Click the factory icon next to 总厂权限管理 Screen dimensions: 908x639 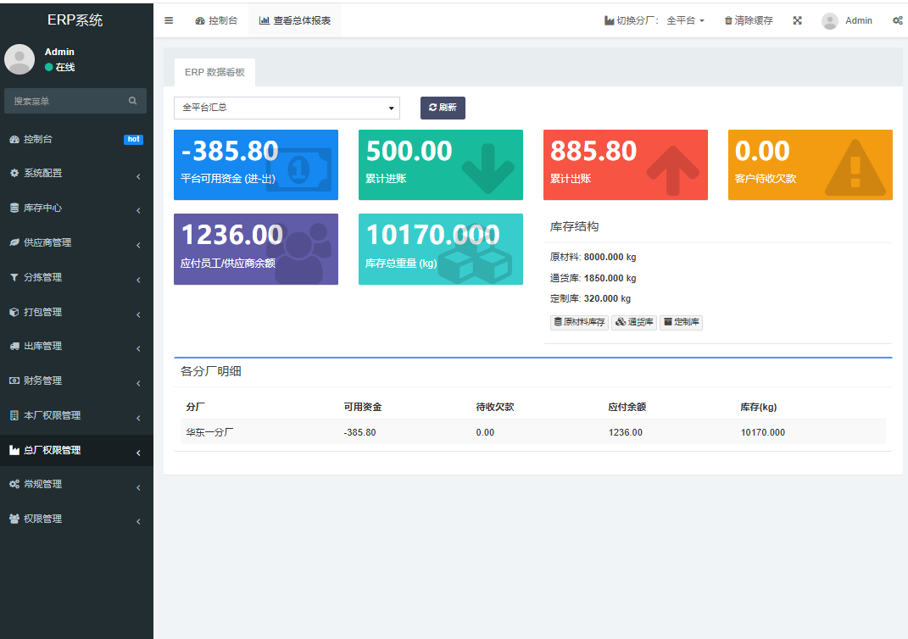tap(14, 450)
